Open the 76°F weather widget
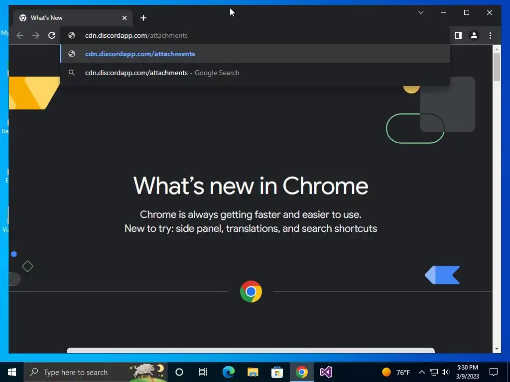The height and width of the screenshot is (382, 510). [396, 372]
